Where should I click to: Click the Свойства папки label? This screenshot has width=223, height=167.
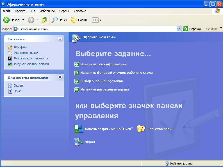point(160,129)
